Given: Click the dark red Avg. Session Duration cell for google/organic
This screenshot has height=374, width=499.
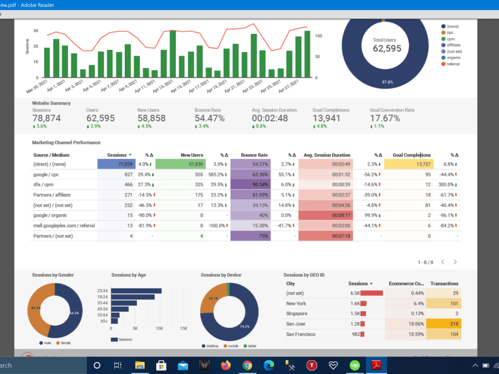Looking at the screenshot, I should coord(325,215).
